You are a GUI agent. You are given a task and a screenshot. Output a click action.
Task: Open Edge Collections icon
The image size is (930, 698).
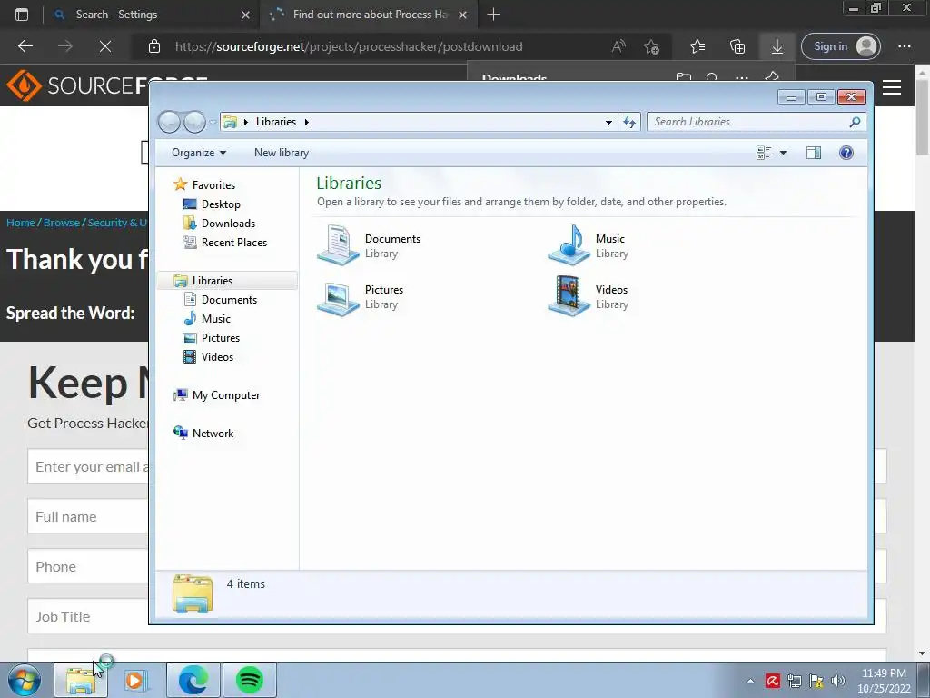(737, 46)
